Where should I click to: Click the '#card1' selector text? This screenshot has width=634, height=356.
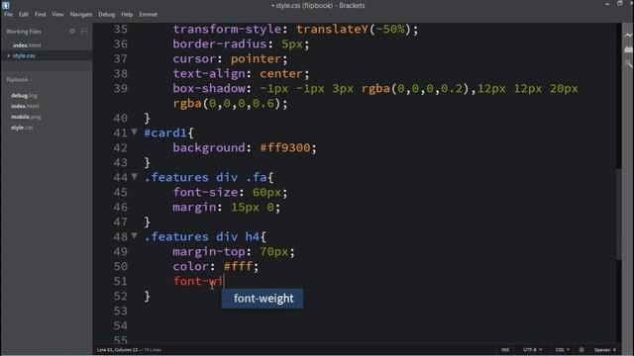(165, 133)
